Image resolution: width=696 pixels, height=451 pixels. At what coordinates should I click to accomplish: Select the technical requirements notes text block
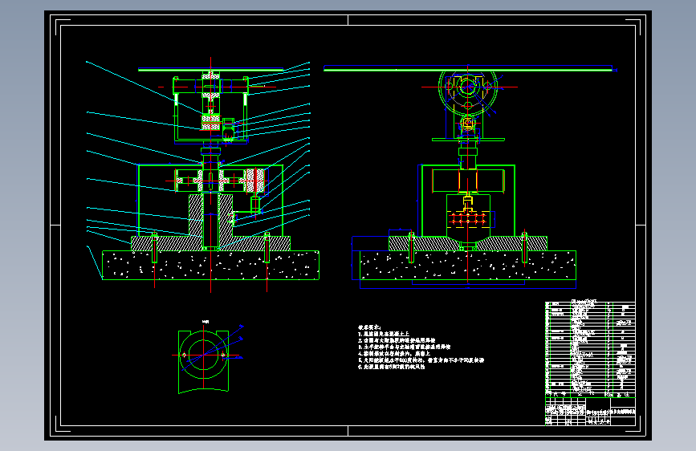421,347
